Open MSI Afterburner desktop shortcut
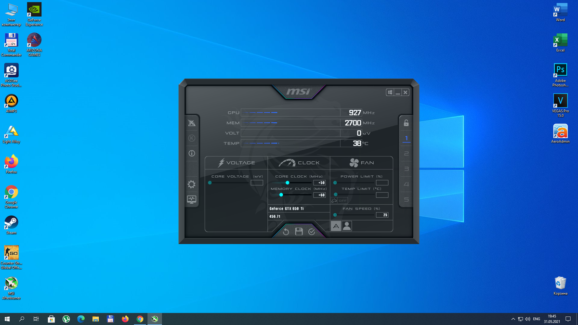This screenshot has width=578, height=325. [12, 288]
